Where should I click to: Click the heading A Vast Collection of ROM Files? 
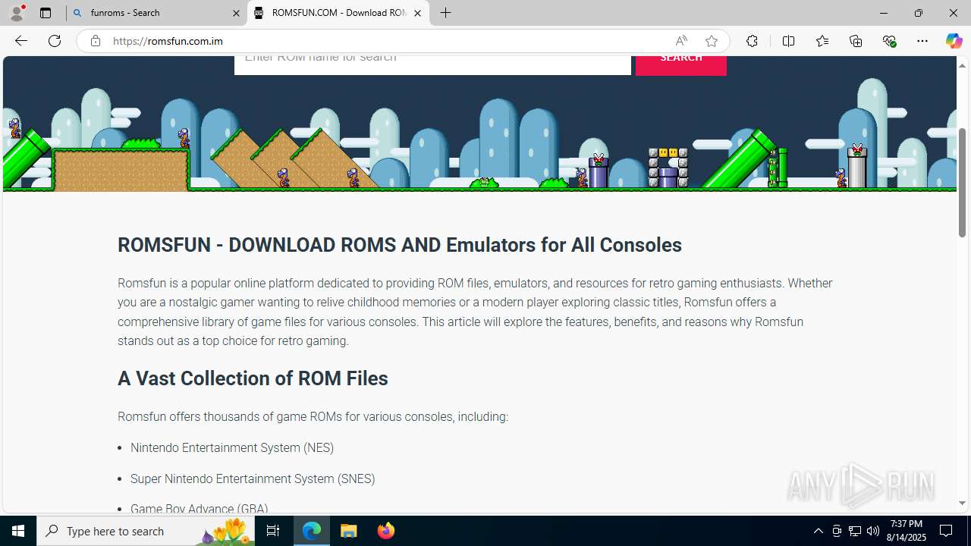(x=253, y=378)
